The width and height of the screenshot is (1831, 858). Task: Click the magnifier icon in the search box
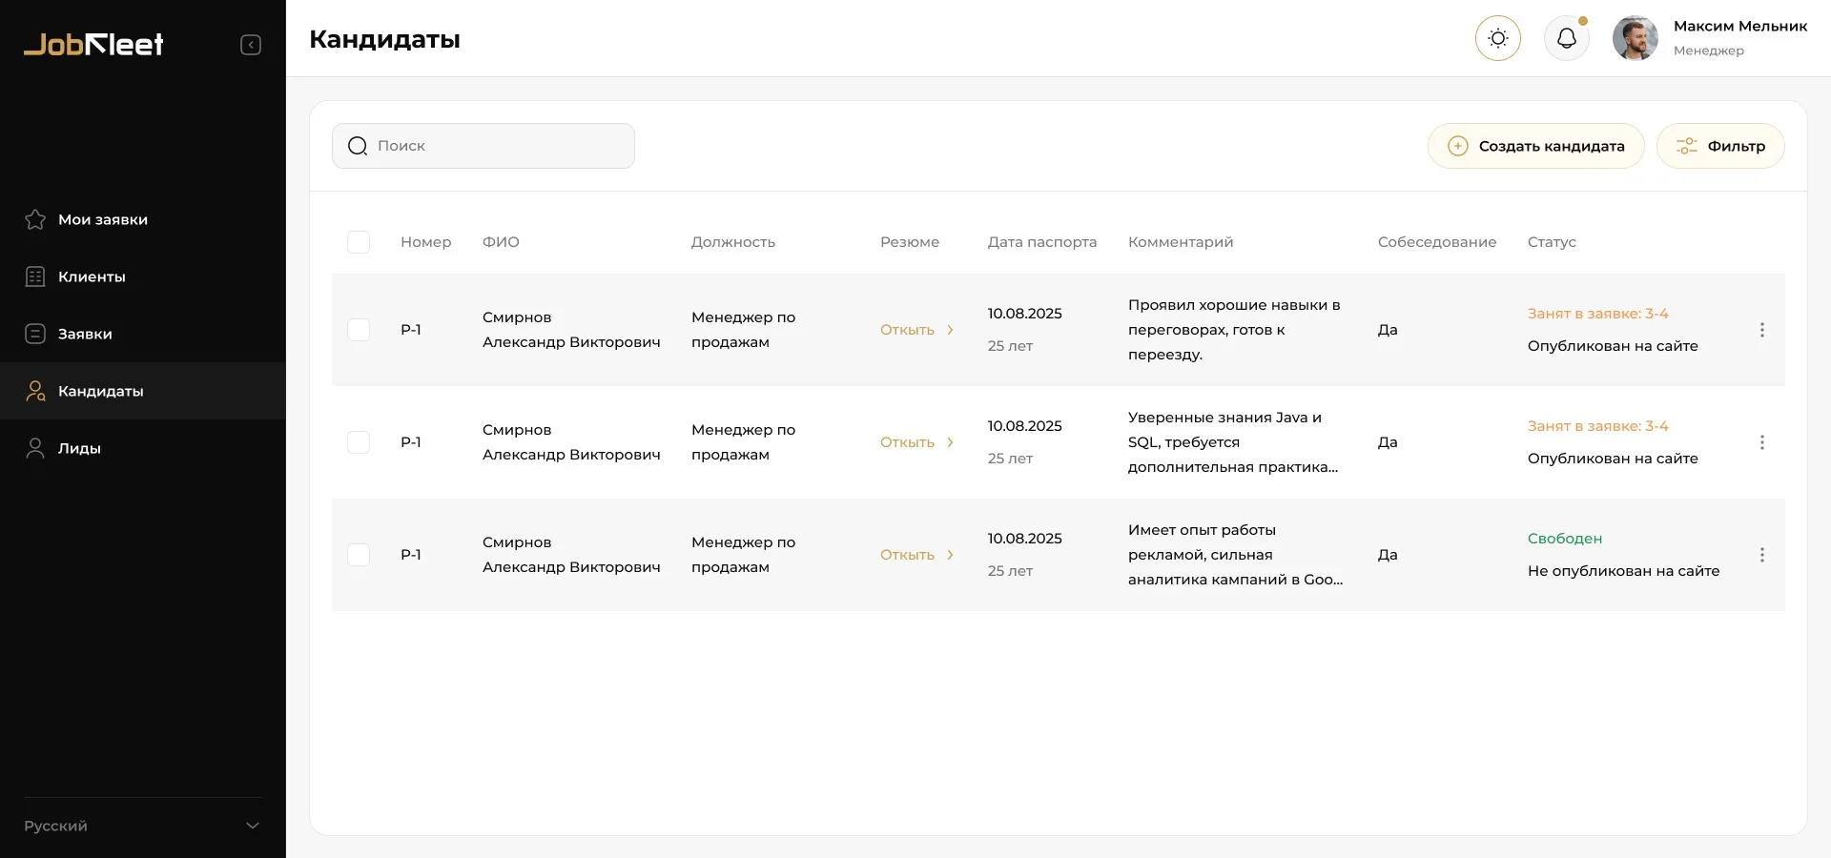pyautogui.click(x=358, y=146)
